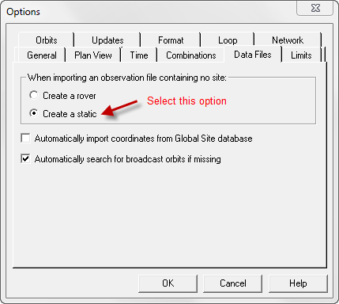This screenshot has width=339, height=304.
Task: Select the Create a static radio button
Action: click(x=34, y=113)
